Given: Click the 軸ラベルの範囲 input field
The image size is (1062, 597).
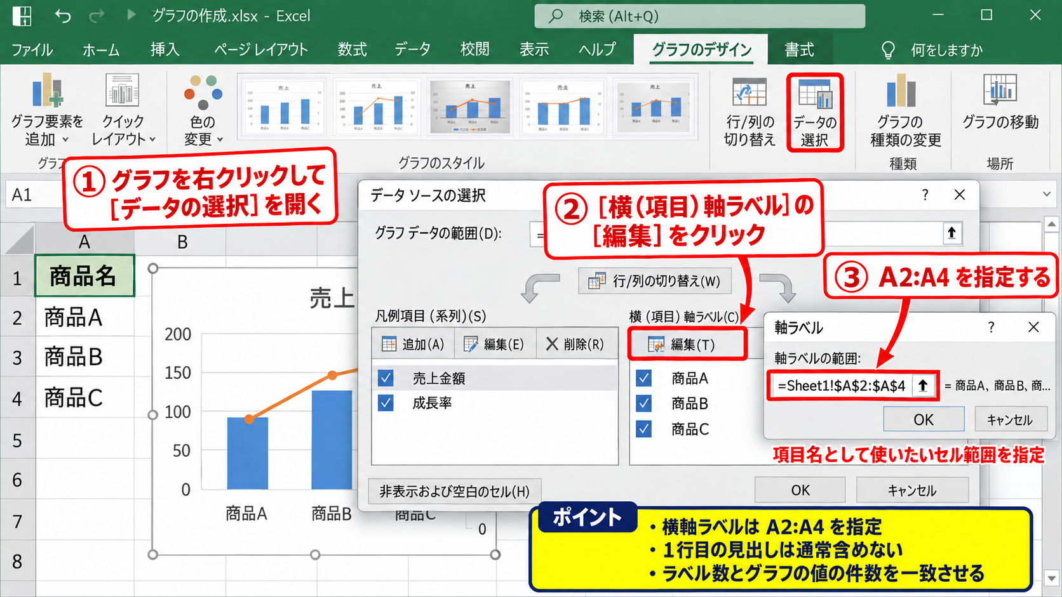Looking at the screenshot, I should click(x=842, y=386).
